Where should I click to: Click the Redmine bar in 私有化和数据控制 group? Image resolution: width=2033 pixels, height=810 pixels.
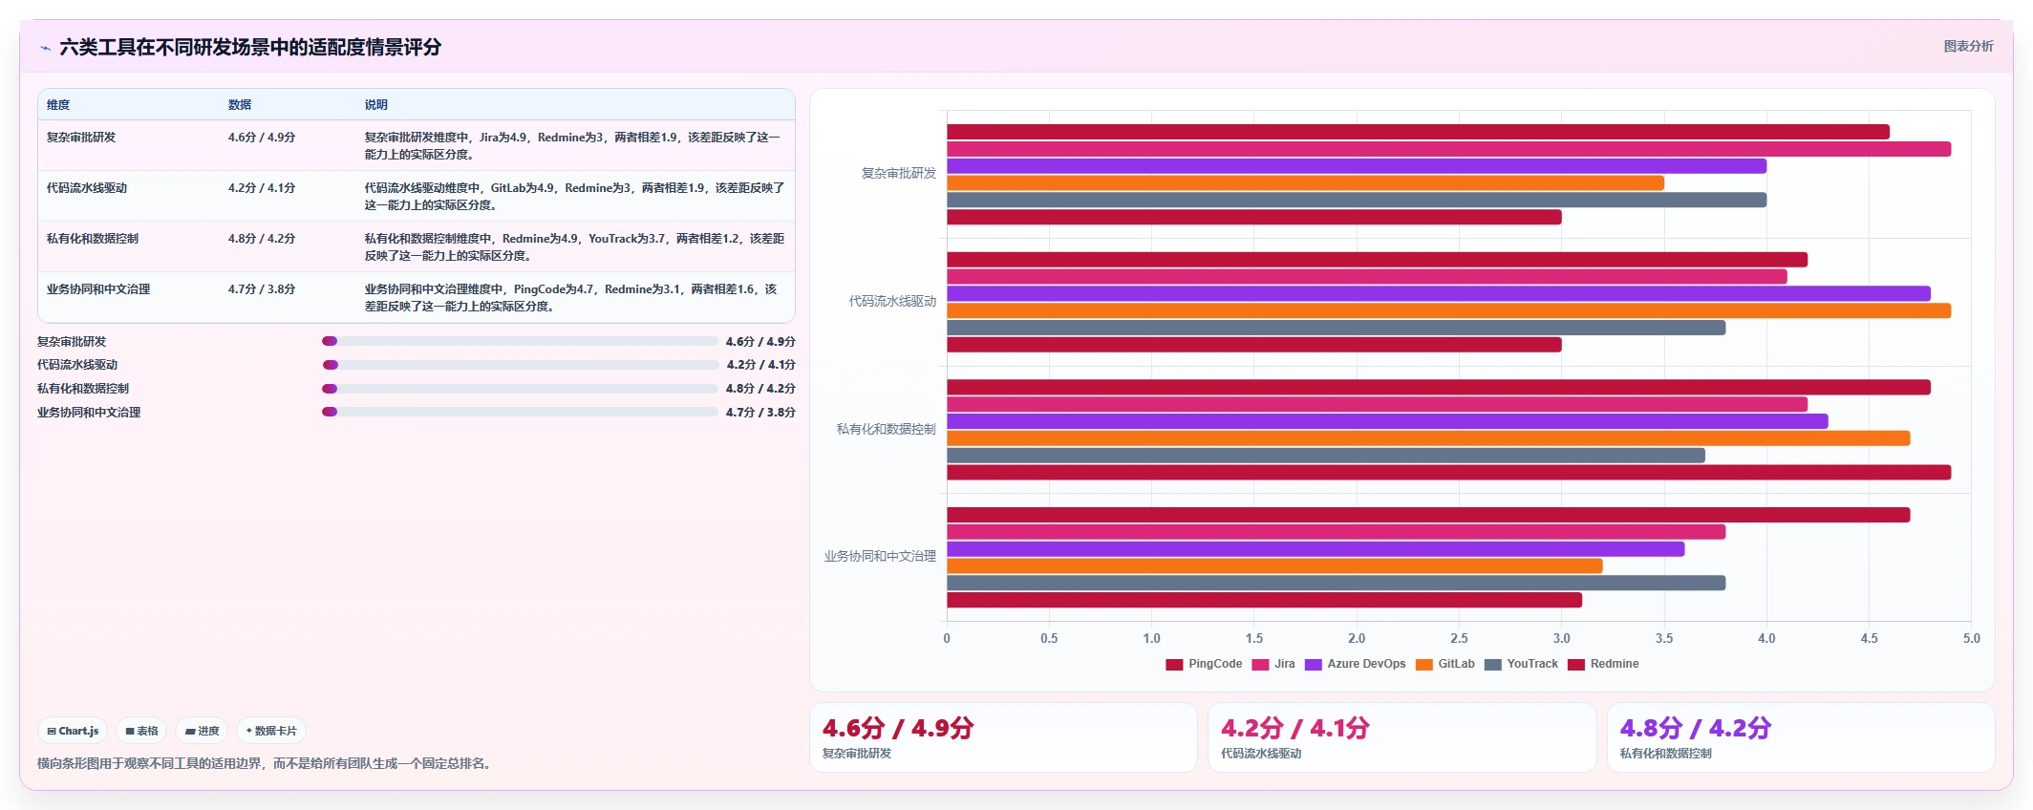point(1448,473)
